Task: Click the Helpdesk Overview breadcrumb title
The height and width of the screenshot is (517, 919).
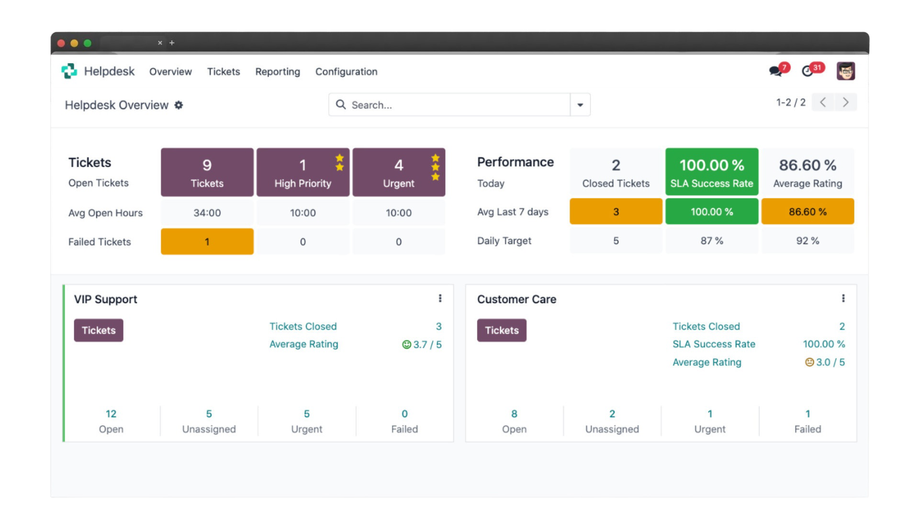Action: point(117,105)
